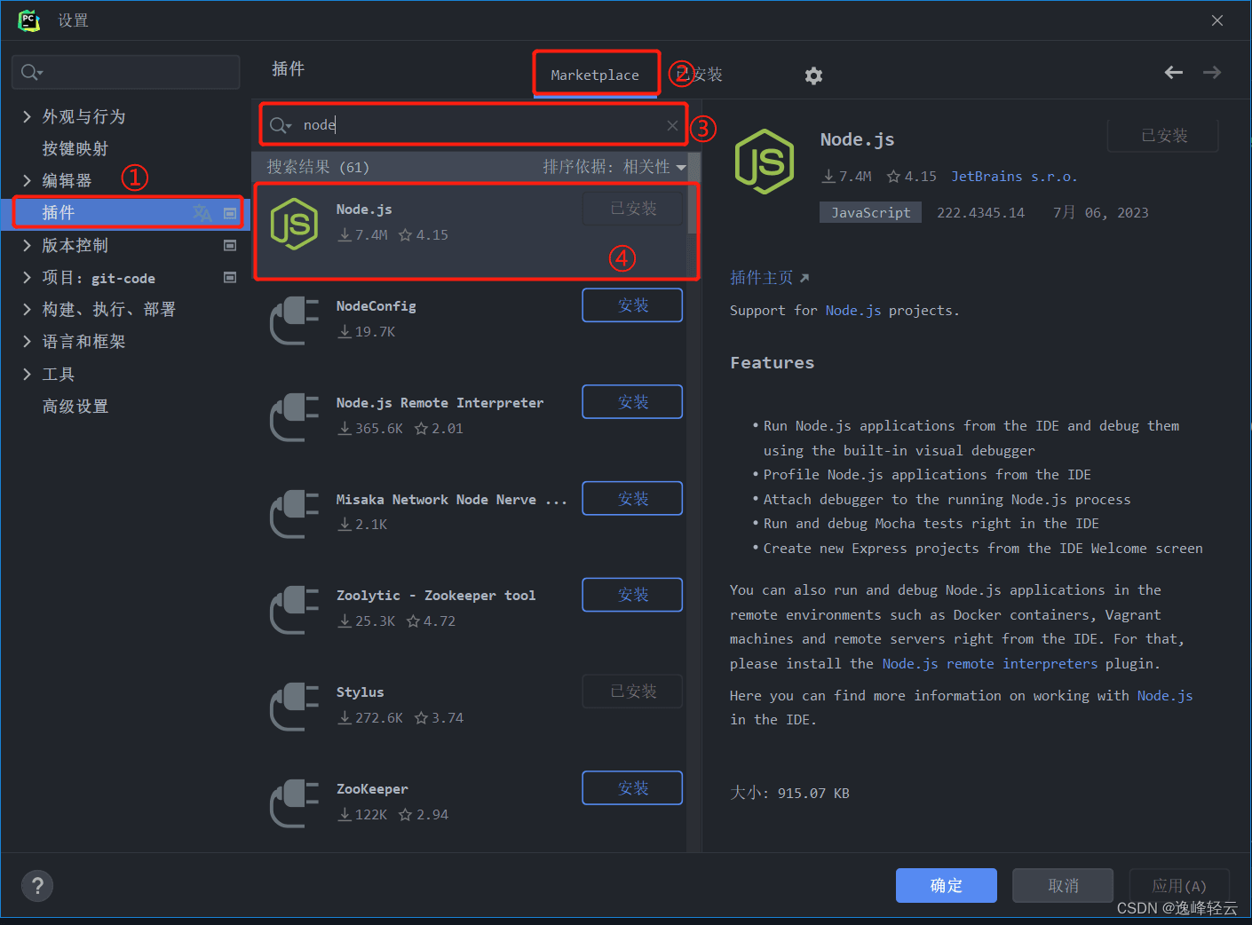Screen dimensions: 1252x925
Task: Click the help question mark icon
Action: [x=37, y=885]
